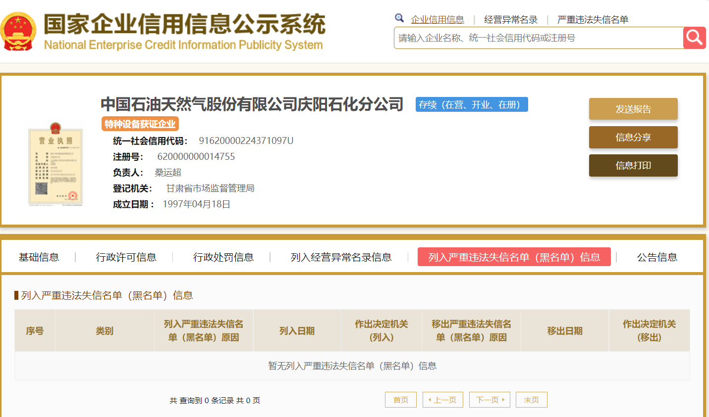Click the company name 中国石油天然气股份有限公司庆阳石化分公司
The image size is (709, 417).
point(252,104)
